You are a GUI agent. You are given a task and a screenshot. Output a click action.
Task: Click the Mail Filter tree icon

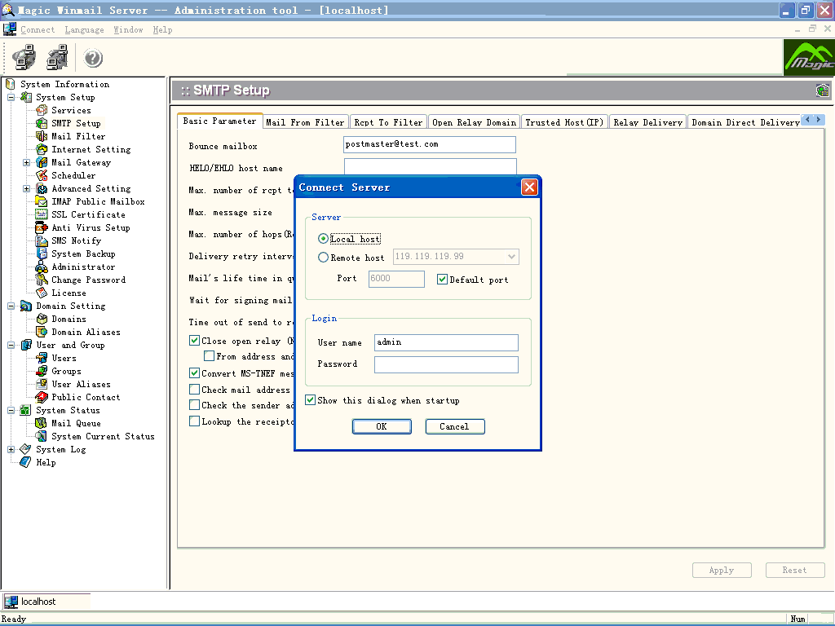tap(42, 136)
